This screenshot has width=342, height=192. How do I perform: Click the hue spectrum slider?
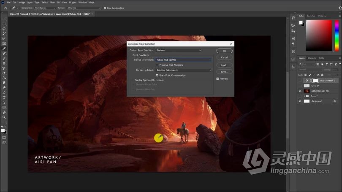[337, 36]
